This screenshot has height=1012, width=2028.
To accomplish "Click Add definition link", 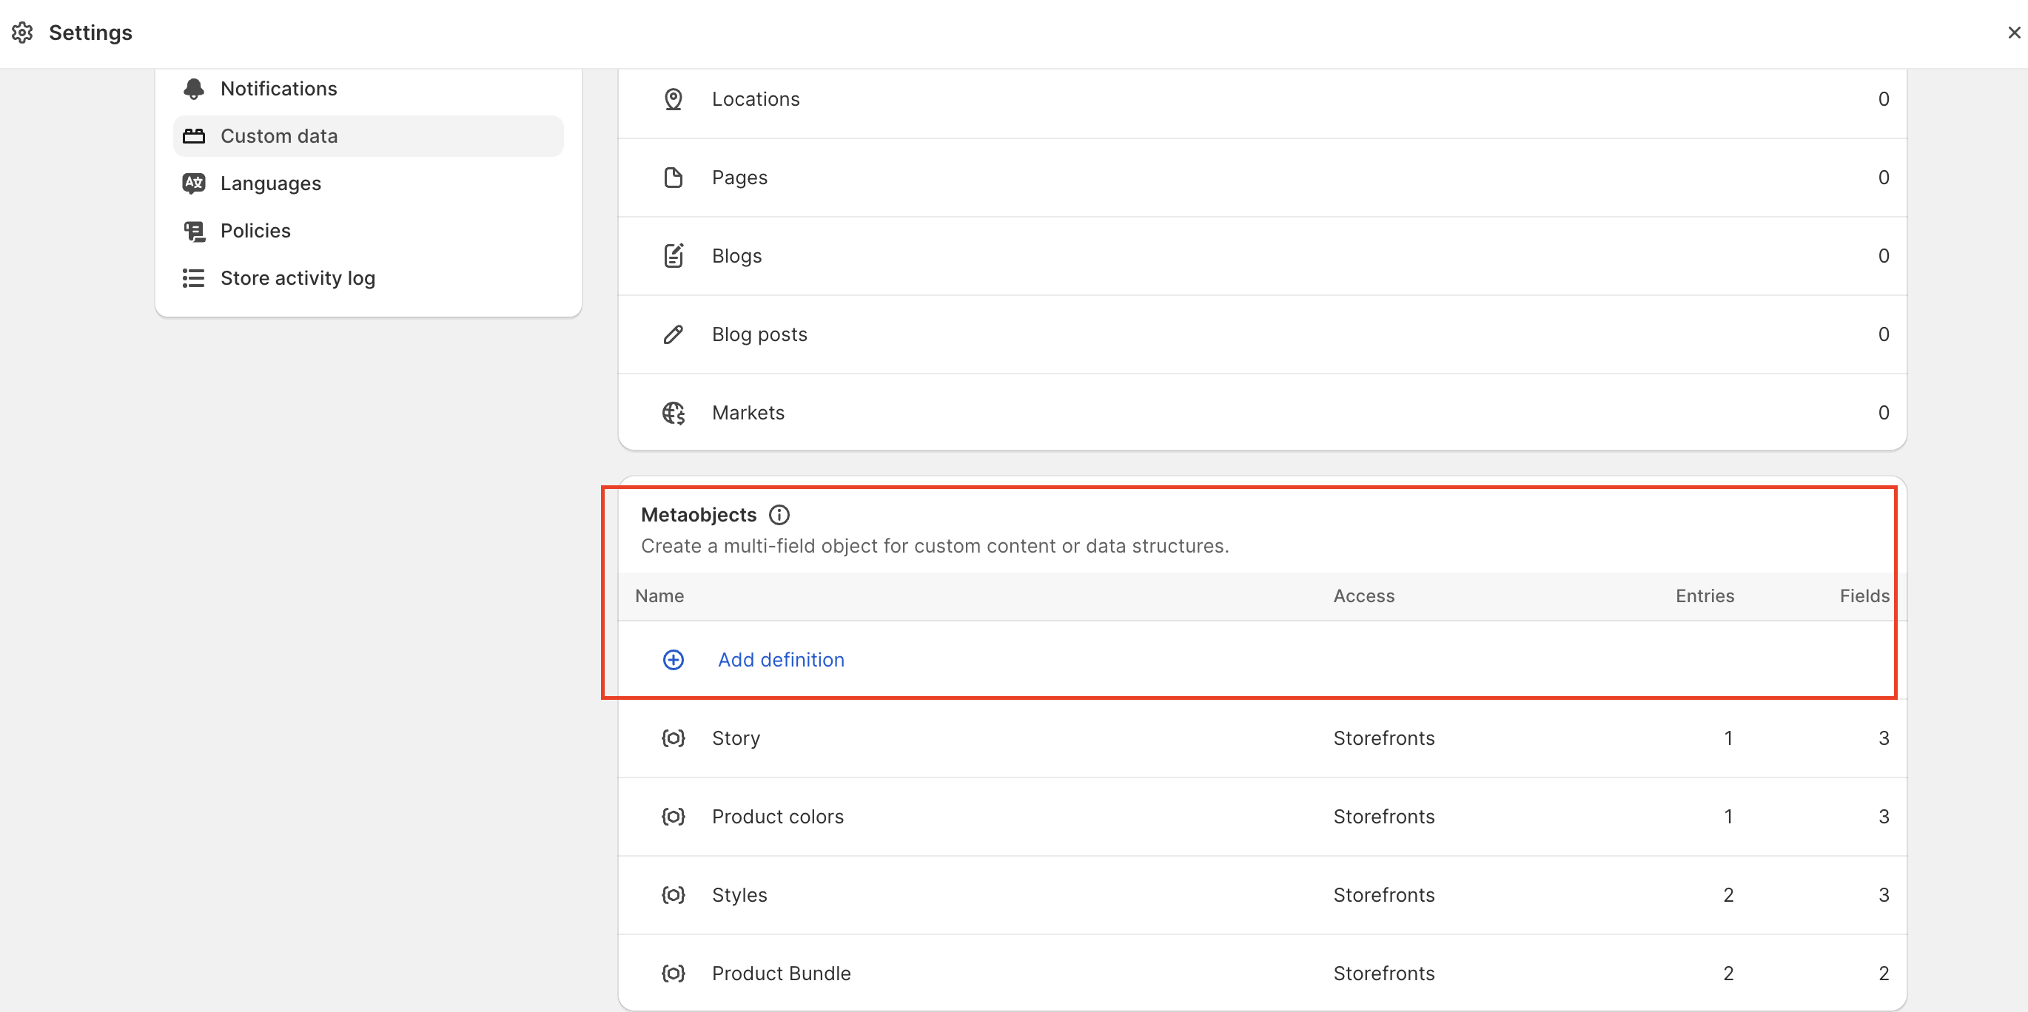I will click(780, 659).
